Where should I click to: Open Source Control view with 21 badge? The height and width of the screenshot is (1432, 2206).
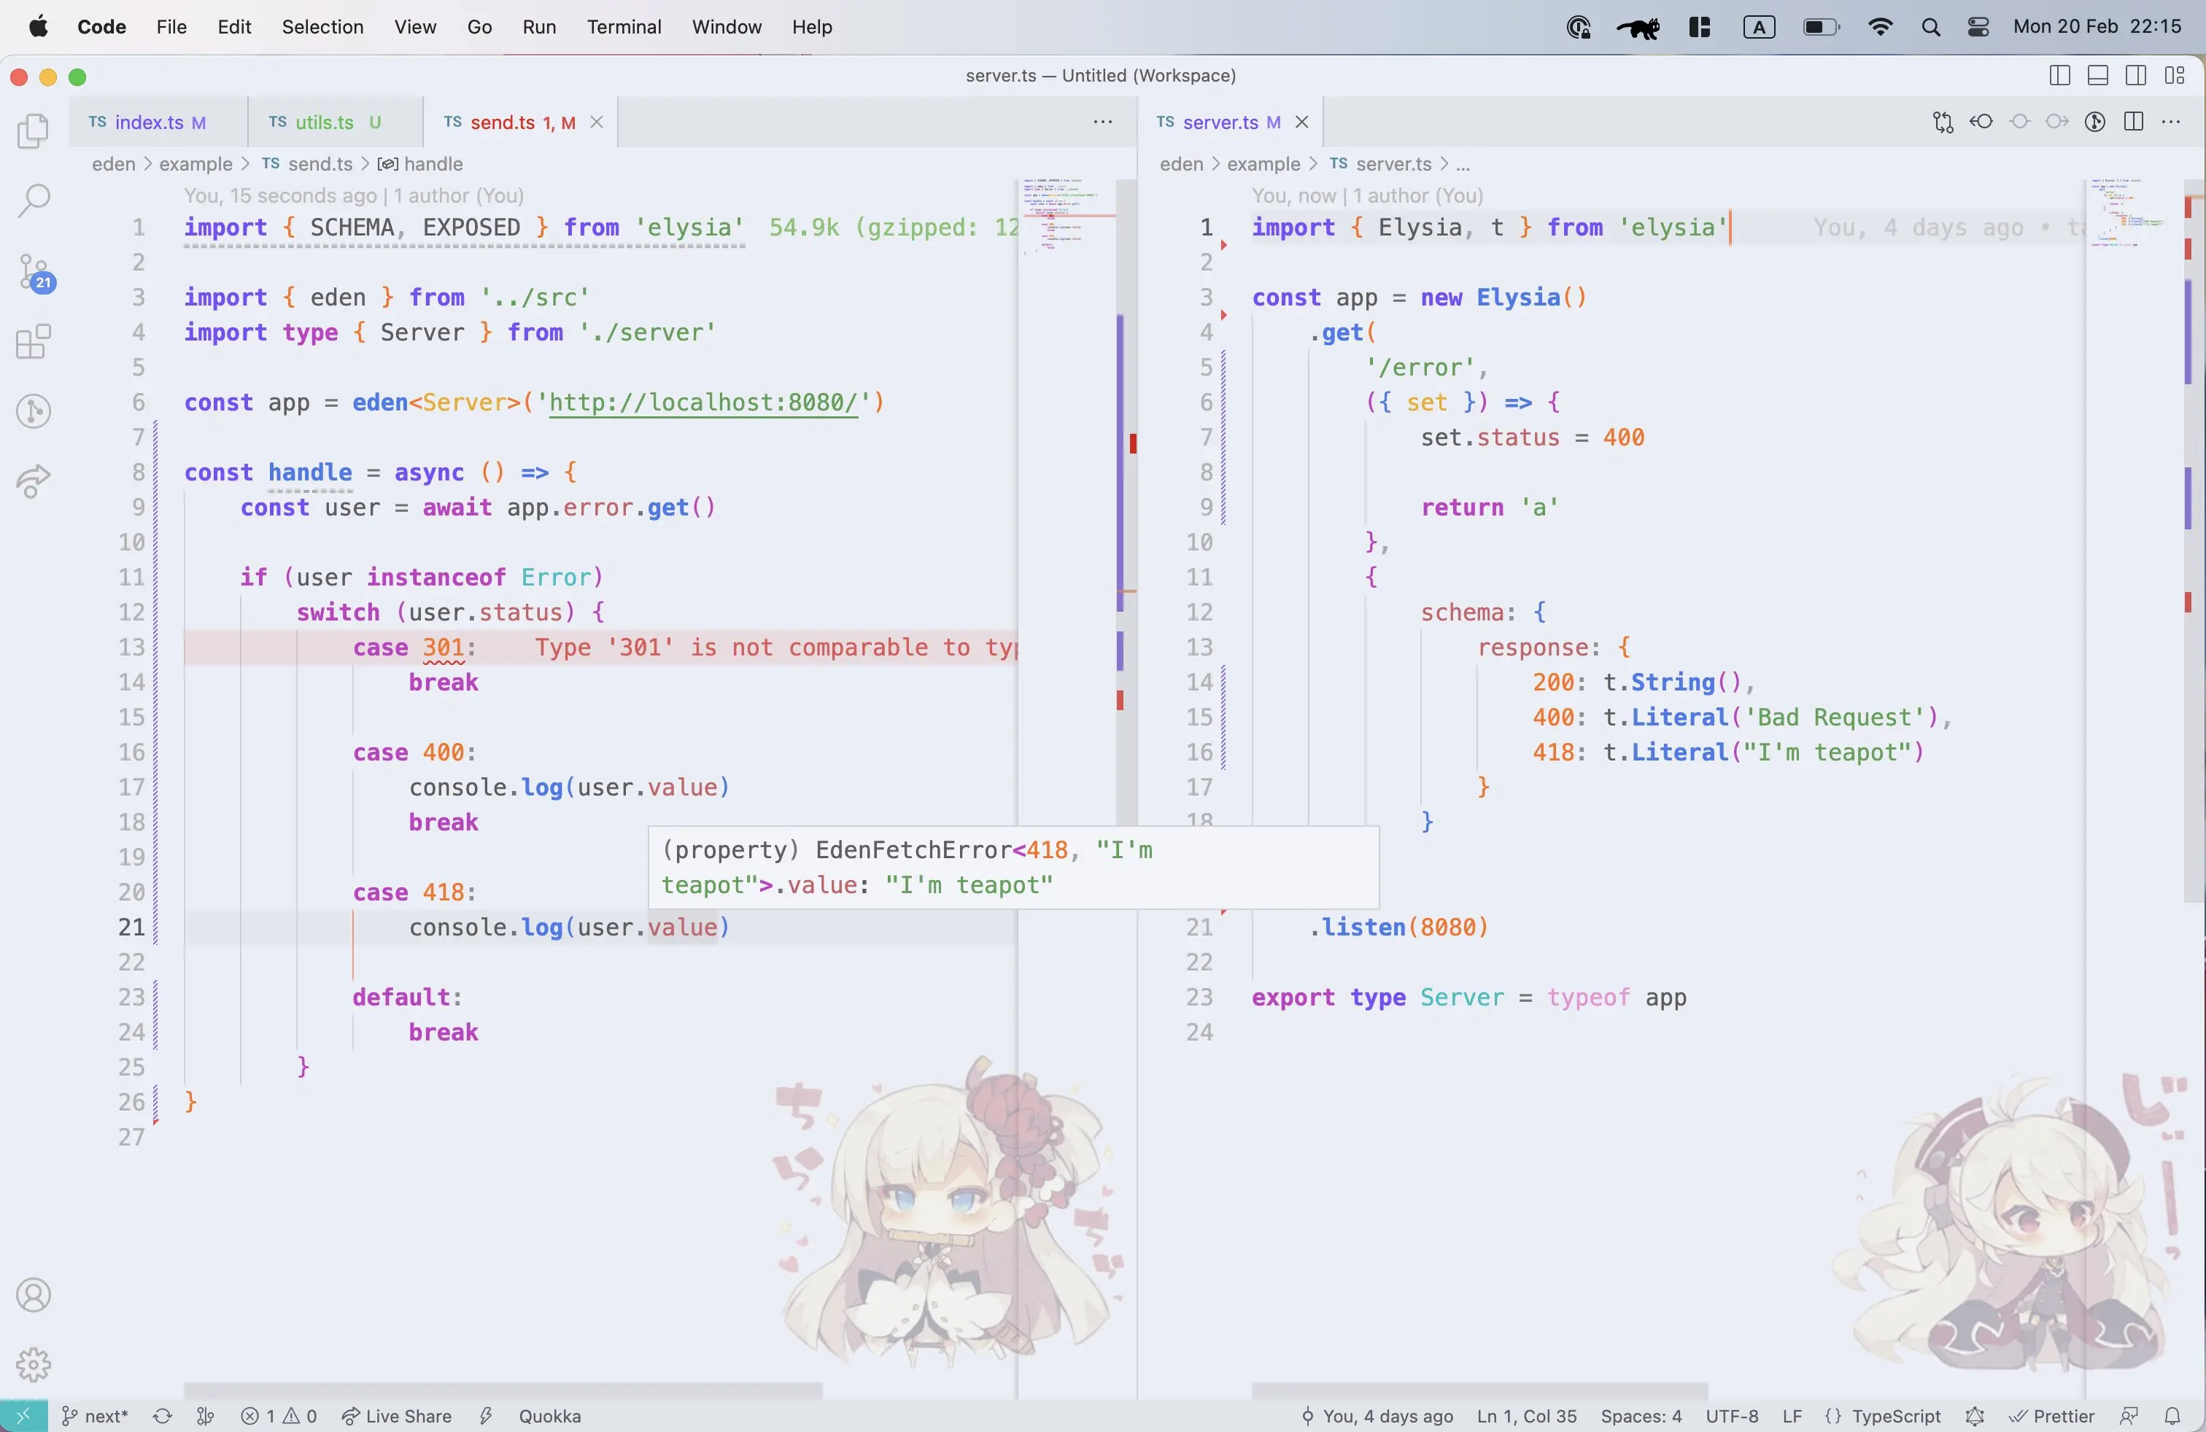pyautogui.click(x=35, y=273)
